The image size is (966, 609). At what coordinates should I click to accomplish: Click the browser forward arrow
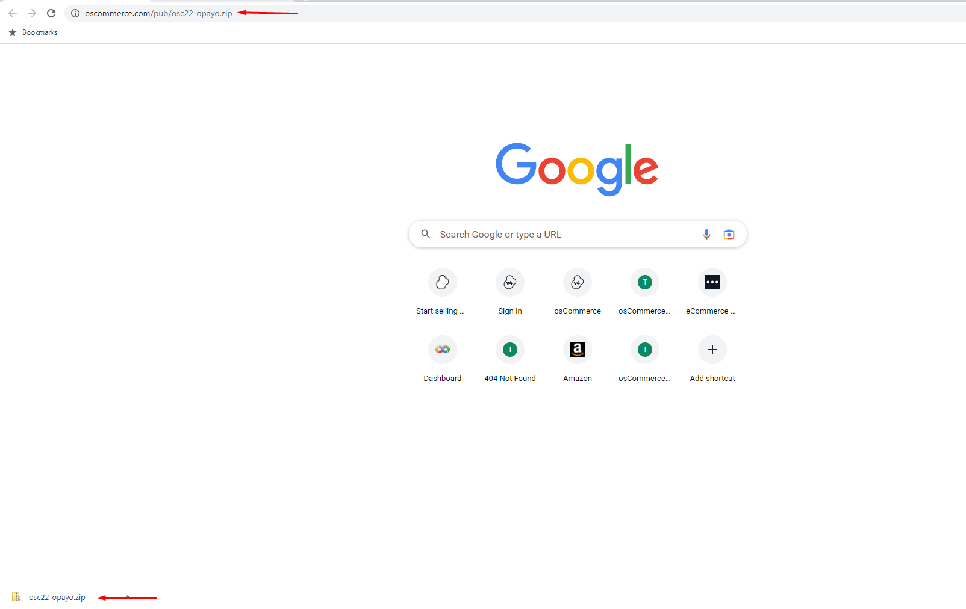coord(32,13)
